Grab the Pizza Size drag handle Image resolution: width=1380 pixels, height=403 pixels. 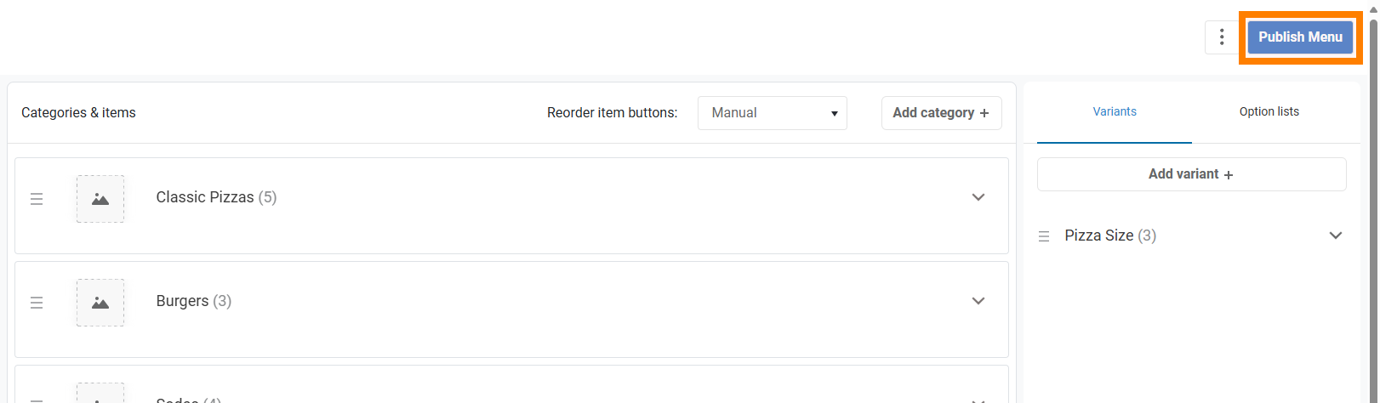pyautogui.click(x=1044, y=236)
